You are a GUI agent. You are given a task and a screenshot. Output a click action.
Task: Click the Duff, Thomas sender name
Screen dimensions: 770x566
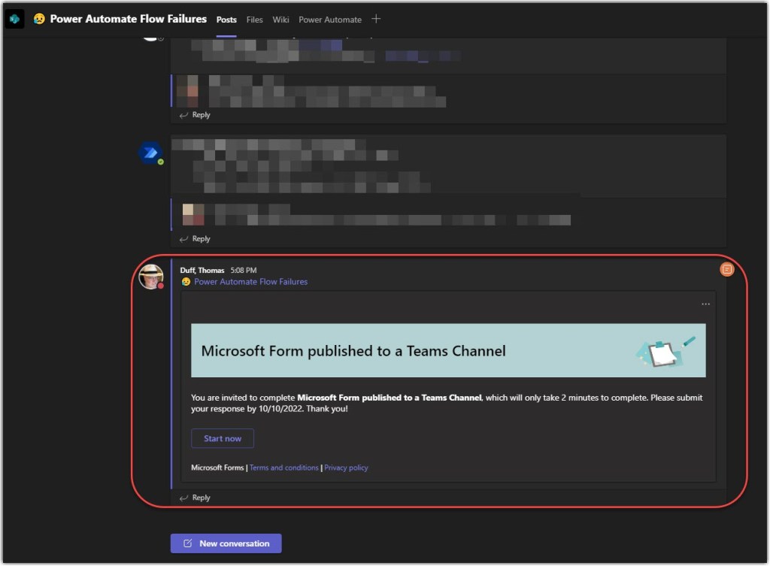click(202, 270)
